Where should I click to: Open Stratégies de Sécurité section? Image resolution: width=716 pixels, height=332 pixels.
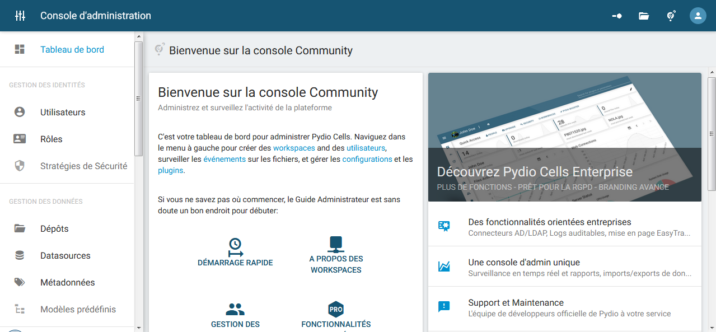(83, 166)
